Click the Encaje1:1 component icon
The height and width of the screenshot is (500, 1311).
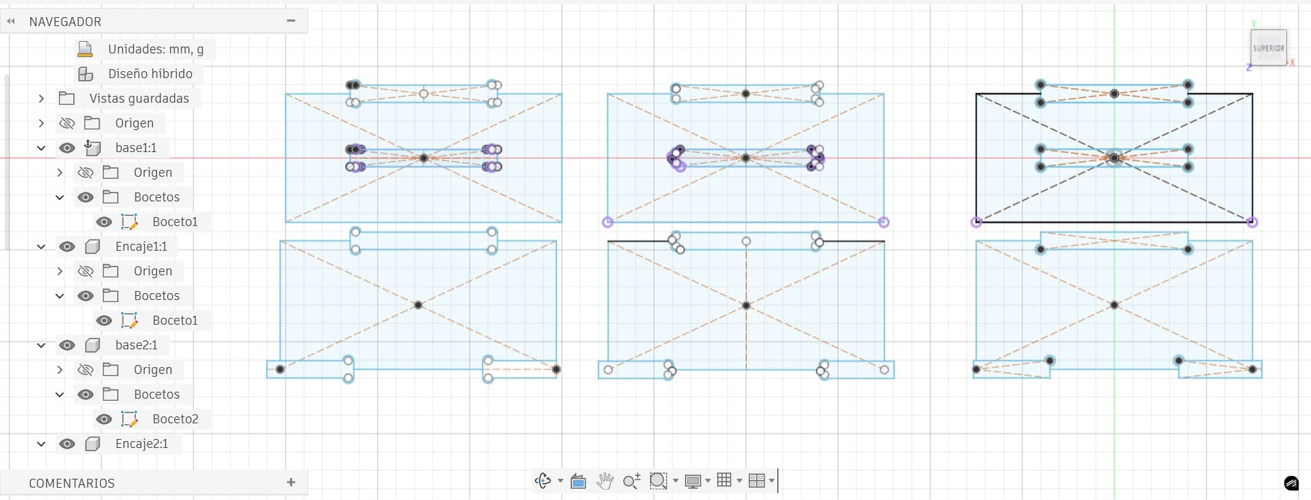pos(93,247)
